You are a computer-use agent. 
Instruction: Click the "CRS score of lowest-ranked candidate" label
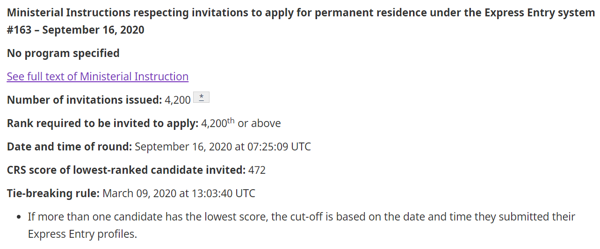pyautogui.click(x=126, y=170)
